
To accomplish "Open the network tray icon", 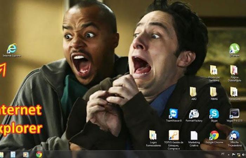I will coord(239,155).
